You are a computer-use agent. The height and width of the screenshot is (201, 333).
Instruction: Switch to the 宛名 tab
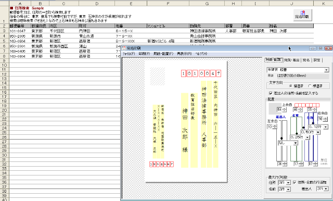tap(306, 60)
